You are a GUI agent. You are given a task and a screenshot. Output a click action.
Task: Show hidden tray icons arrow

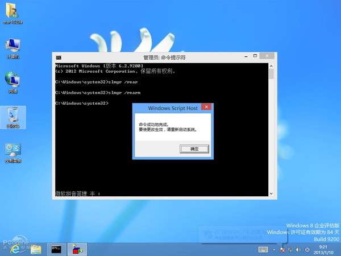(274, 250)
